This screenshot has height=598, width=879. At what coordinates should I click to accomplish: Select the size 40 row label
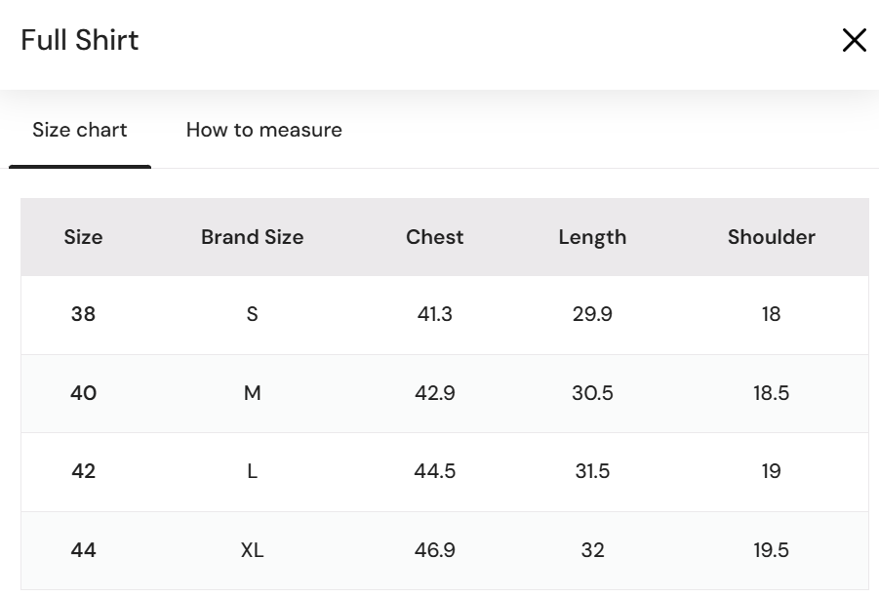click(x=83, y=393)
